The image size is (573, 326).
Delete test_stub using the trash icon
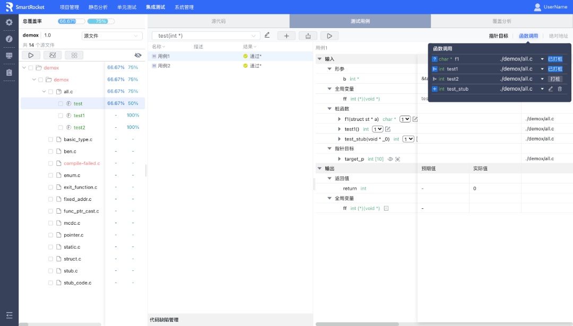[x=559, y=89]
